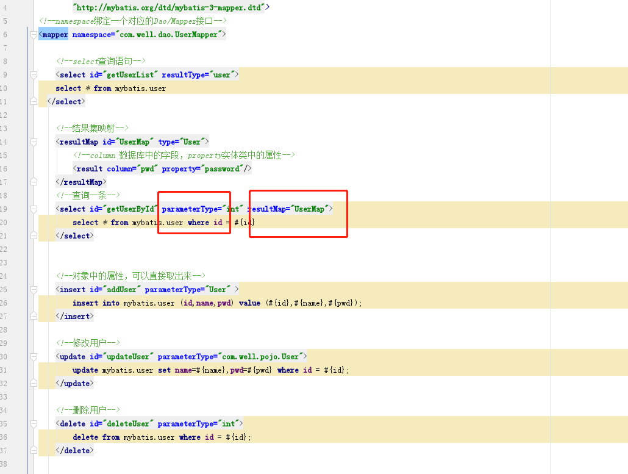
Task: Click fold end marker at first </select>
Action: 34,101
